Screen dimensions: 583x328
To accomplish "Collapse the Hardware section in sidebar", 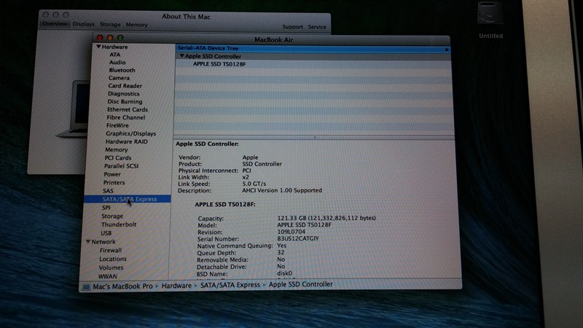I will click(x=88, y=47).
